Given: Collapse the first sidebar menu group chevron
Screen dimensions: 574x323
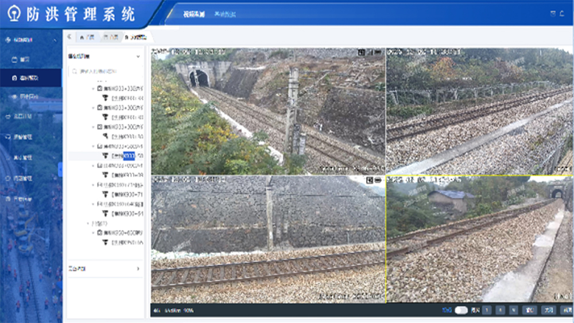Looking at the screenshot, I should pyautogui.click(x=55, y=40).
